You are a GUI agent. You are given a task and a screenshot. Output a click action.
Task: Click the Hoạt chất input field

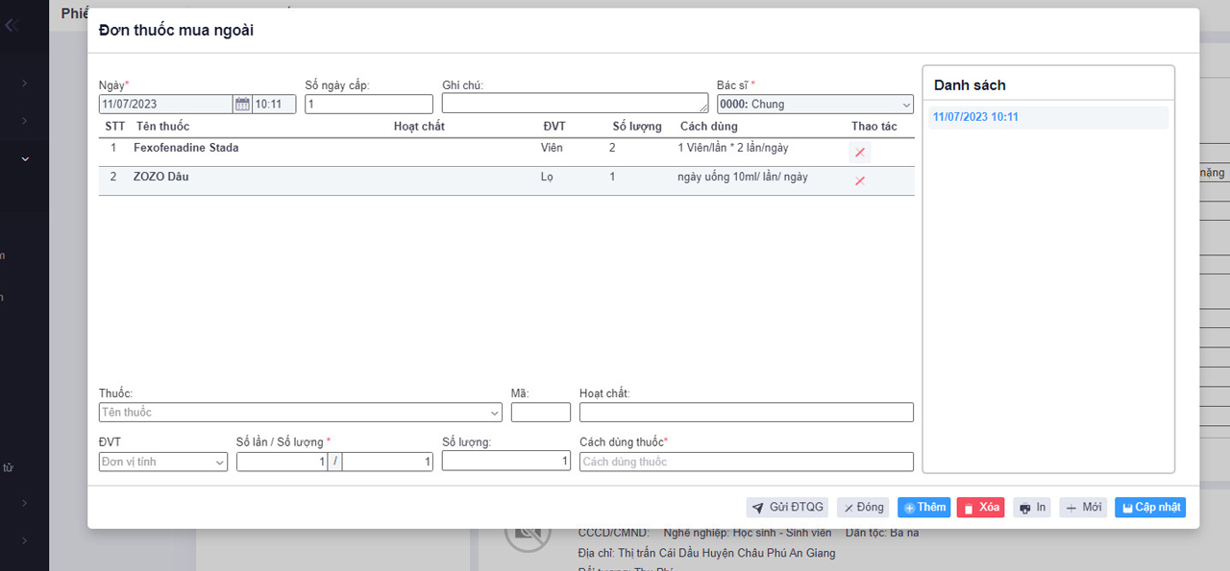(747, 412)
